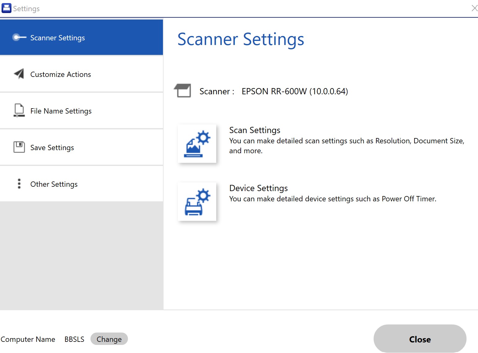Viewport: 478px width, 353px height.
Task: Go to File Name Settings section
Action: [x=61, y=111]
